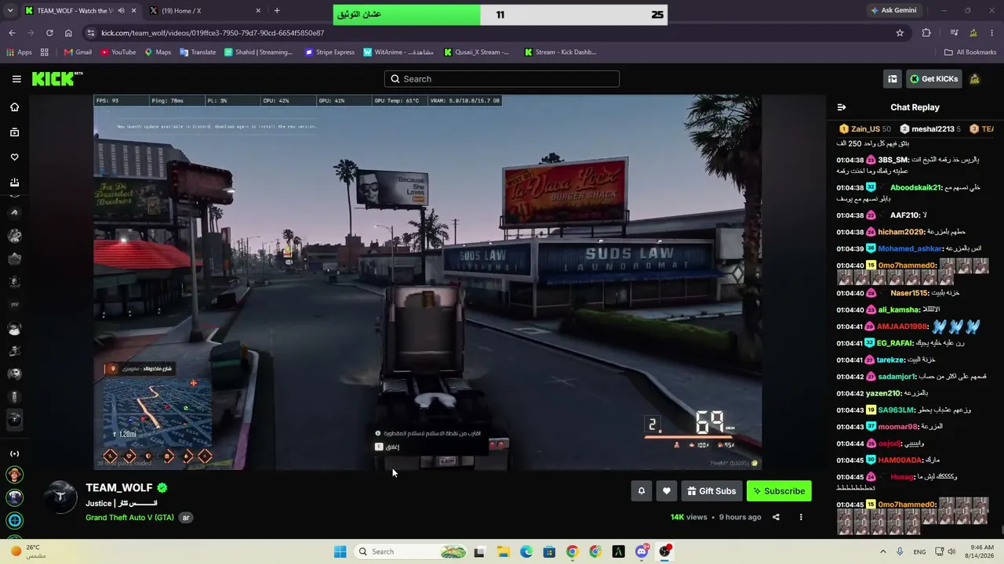View site information for kick.com
The width and height of the screenshot is (1004, 564).
coord(91,33)
